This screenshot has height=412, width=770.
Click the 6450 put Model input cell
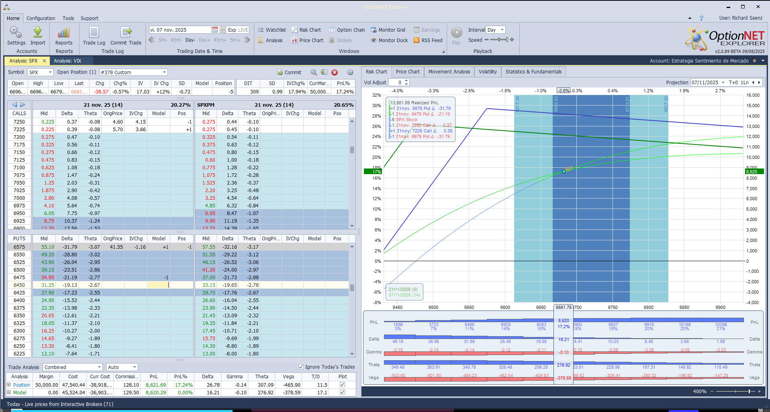click(x=159, y=285)
